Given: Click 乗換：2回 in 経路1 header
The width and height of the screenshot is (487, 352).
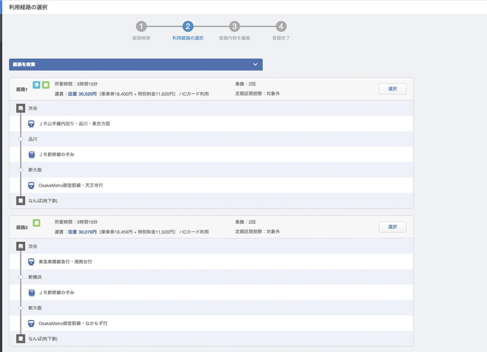Looking at the screenshot, I should coord(246,84).
